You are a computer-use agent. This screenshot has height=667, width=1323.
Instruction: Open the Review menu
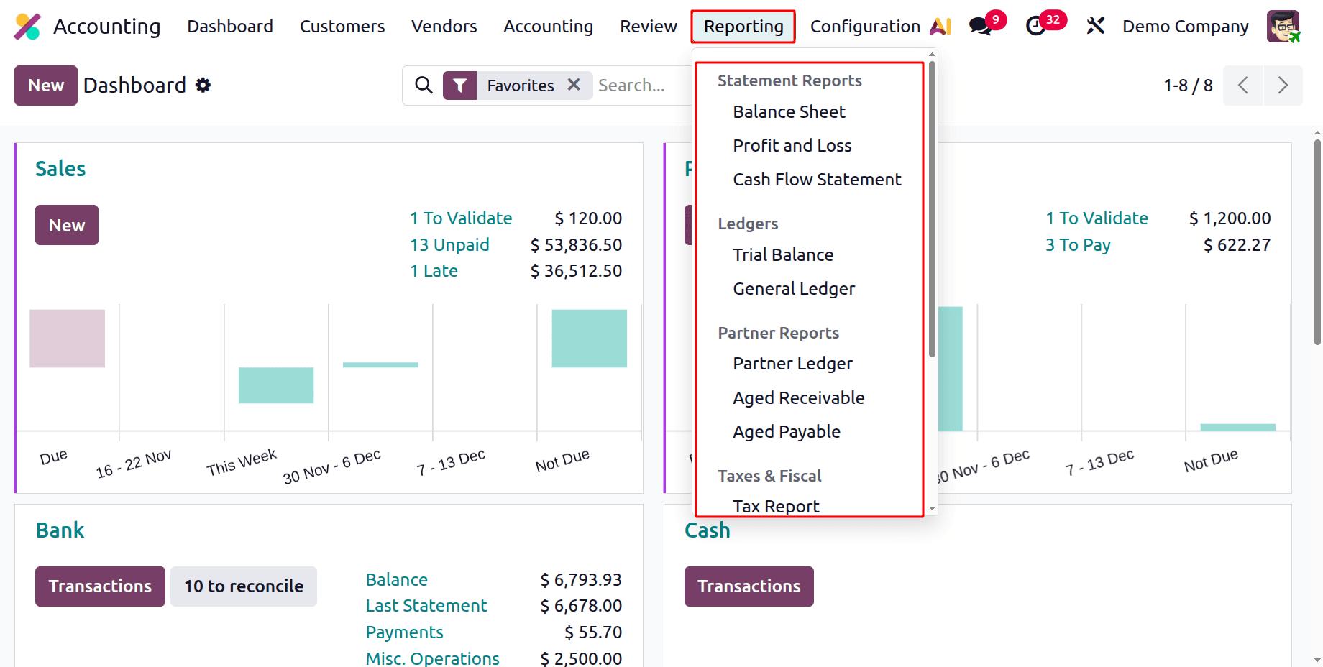pyautogui.click(x=649, y=27)
